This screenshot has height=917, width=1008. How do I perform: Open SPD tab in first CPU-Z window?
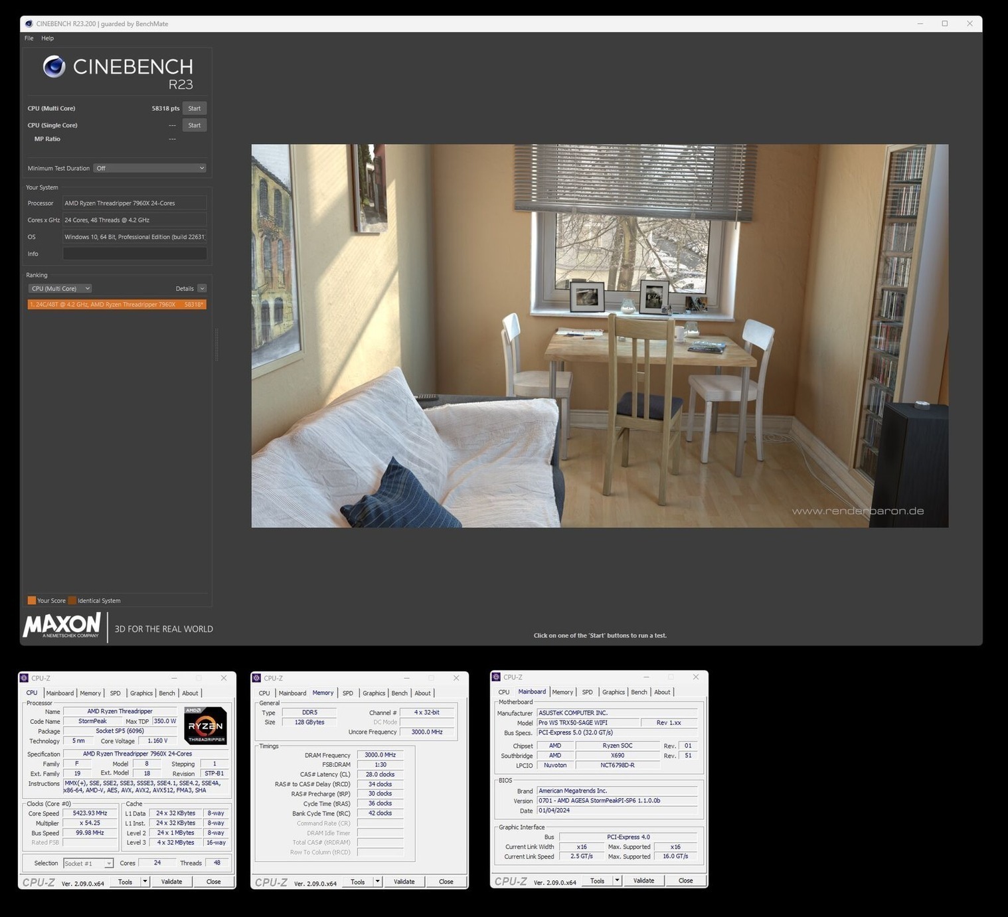[x=115, y=693]
